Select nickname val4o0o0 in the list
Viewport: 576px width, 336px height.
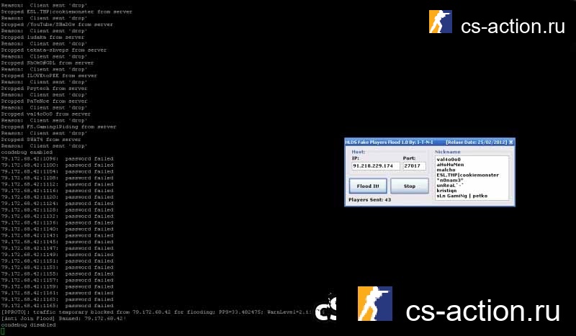[449, 159]
